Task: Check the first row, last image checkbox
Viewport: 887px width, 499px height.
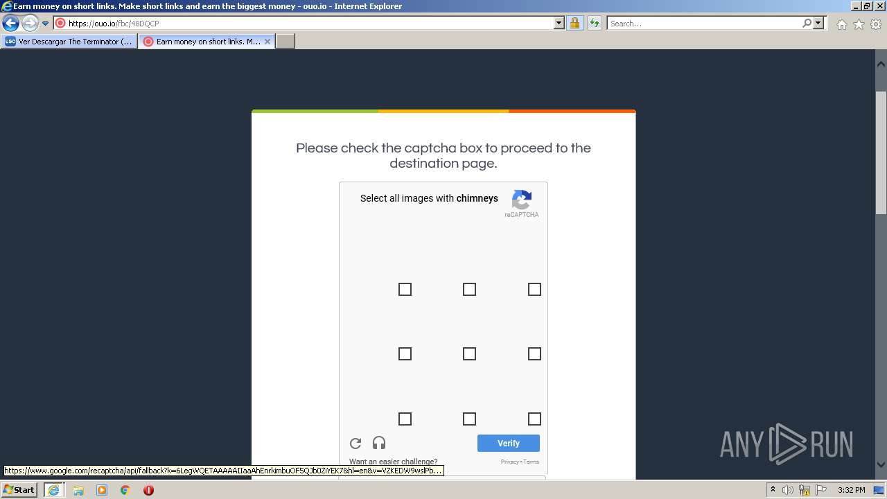Action: tap(534, 289)
